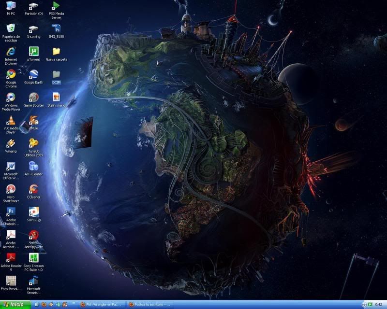Image resolution: width=387 pixels, height=309 pixels.
Task: Switch to Postea tu escritorio taskbar window
Action: (150, 305)
